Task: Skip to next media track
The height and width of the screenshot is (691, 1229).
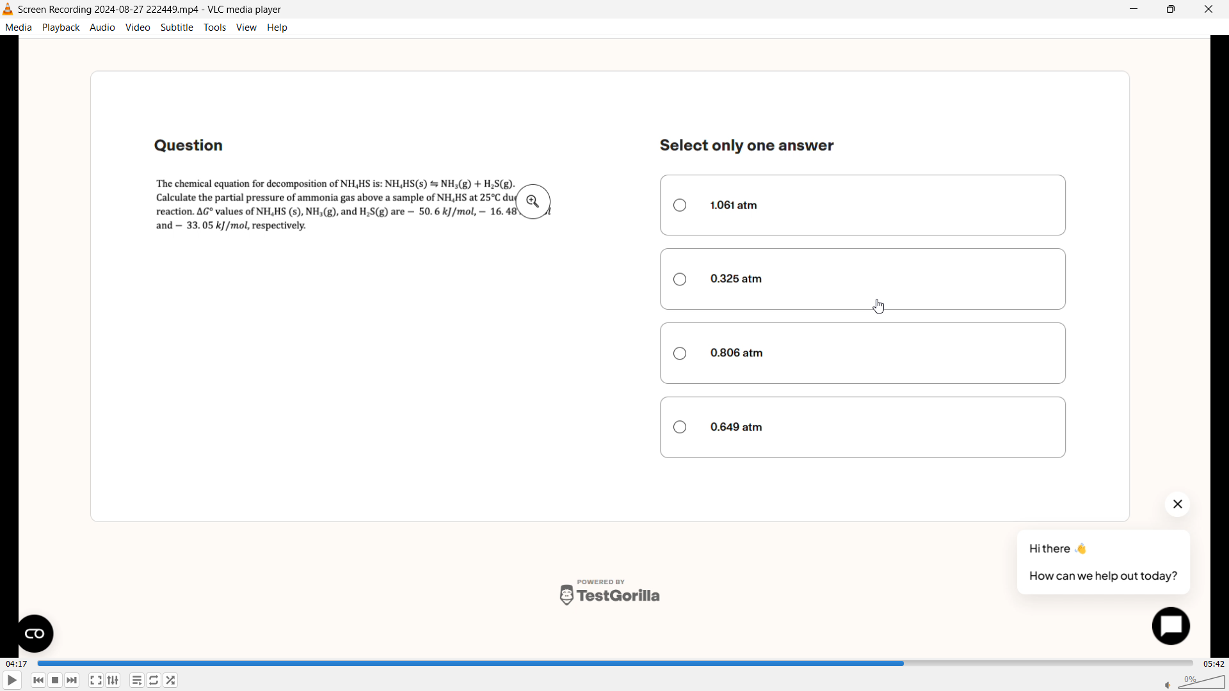Action: tap(72, 681)
